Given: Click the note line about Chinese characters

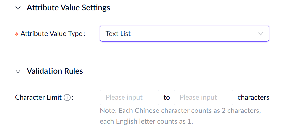Looking at the screenshot, I should point(180,110).
